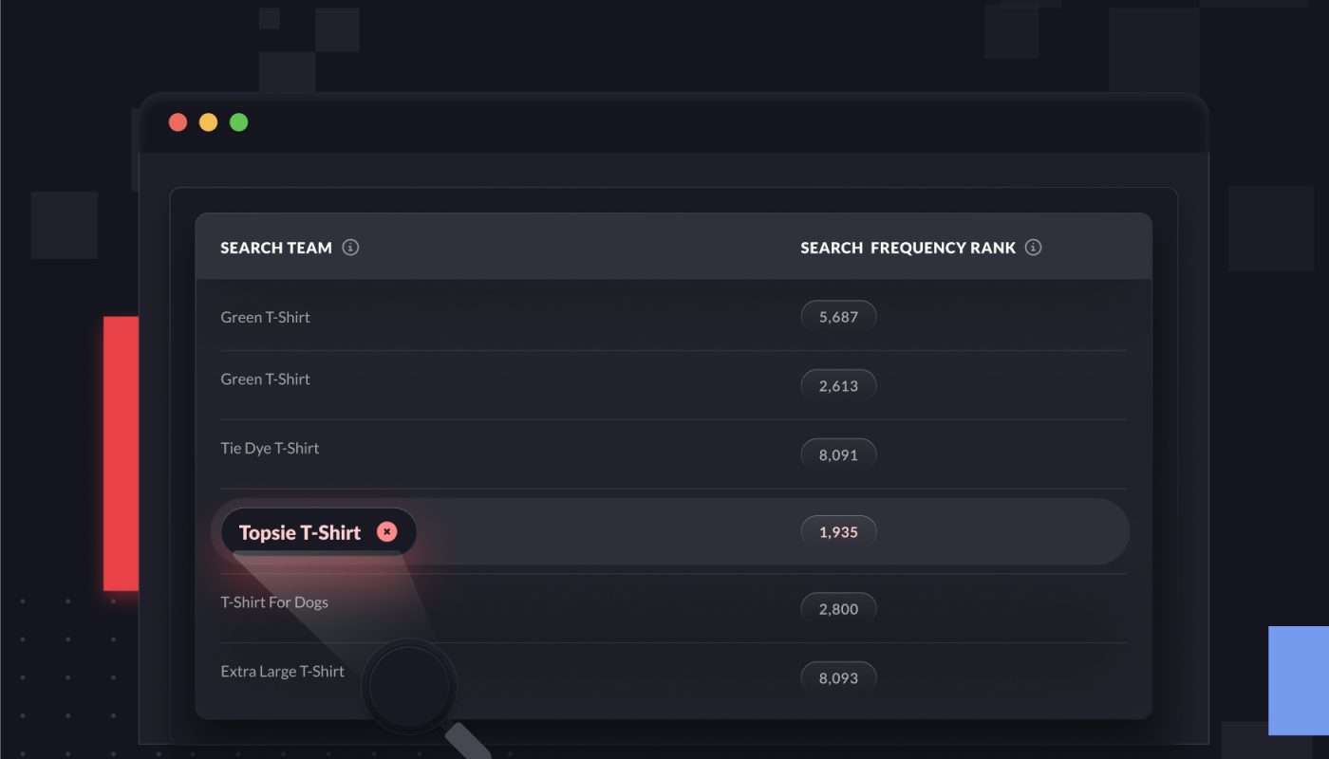Click the info icon beside SEARCH TEAM
The height and width of the screenshot is (759, 1329).
(350, 248)
